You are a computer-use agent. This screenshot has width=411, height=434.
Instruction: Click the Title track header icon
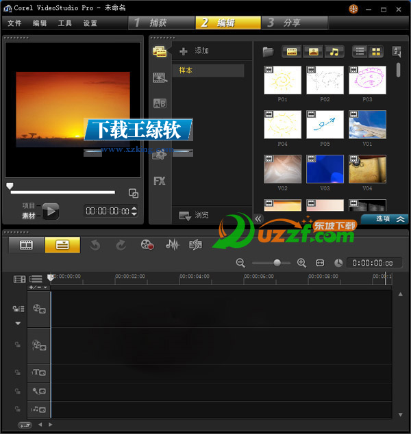(39, 372)
